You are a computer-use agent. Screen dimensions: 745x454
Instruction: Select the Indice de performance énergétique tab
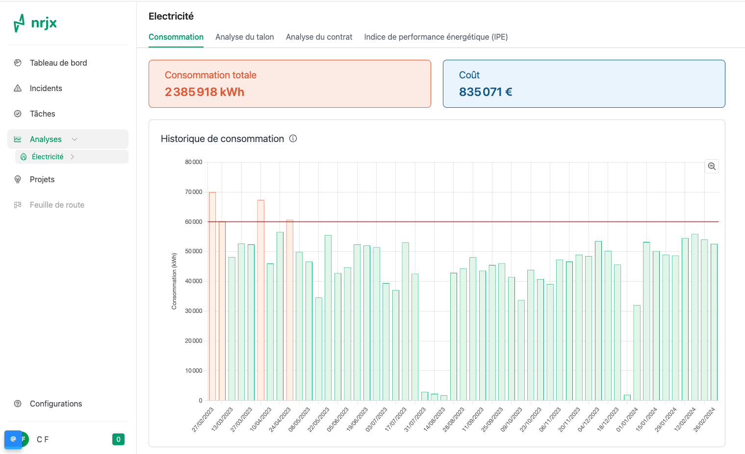click(436, 37)
